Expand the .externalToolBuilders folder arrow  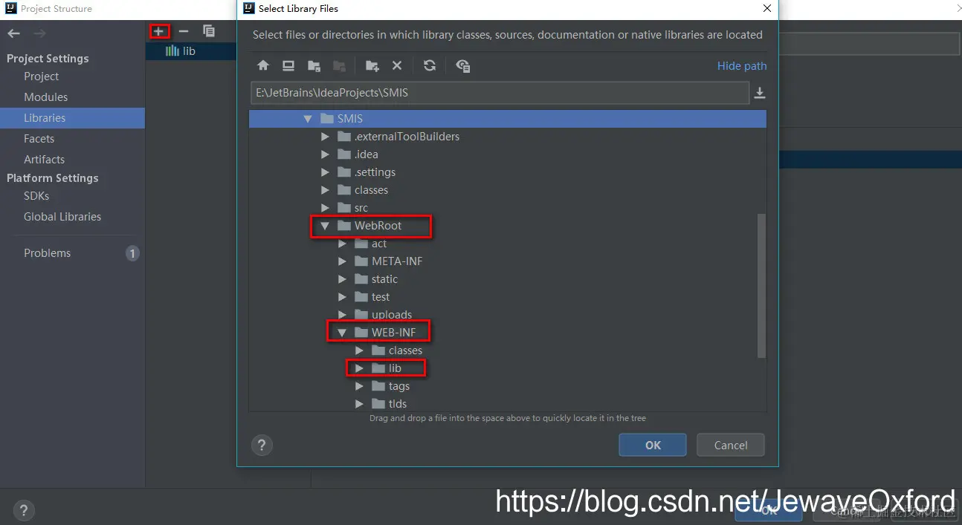[x=325, y=137]
